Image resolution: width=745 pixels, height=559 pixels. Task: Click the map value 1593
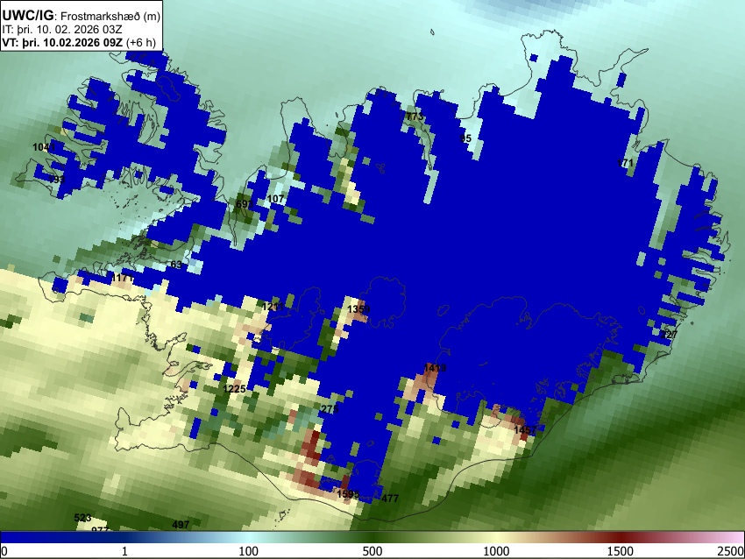coord(348,494)
